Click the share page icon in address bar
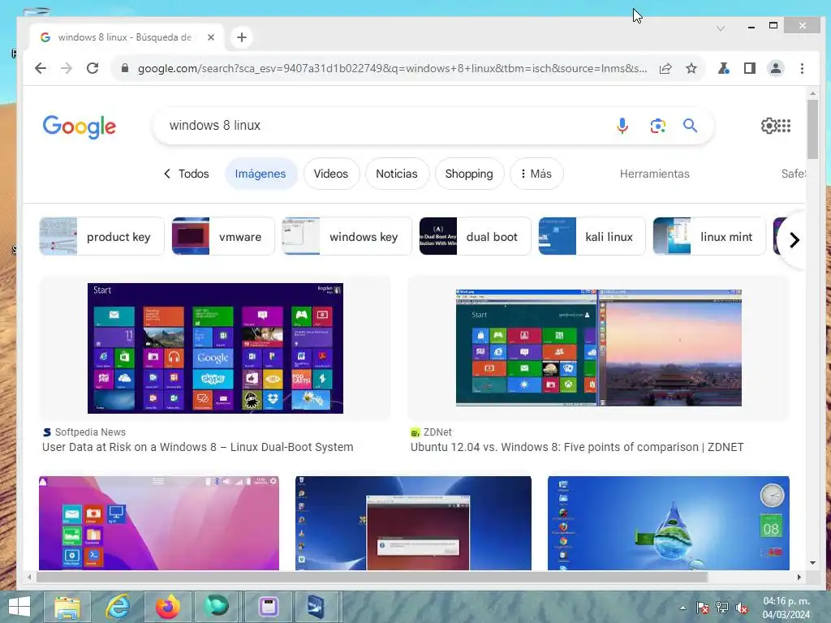The image size is (831, 623). pos(665,68)
